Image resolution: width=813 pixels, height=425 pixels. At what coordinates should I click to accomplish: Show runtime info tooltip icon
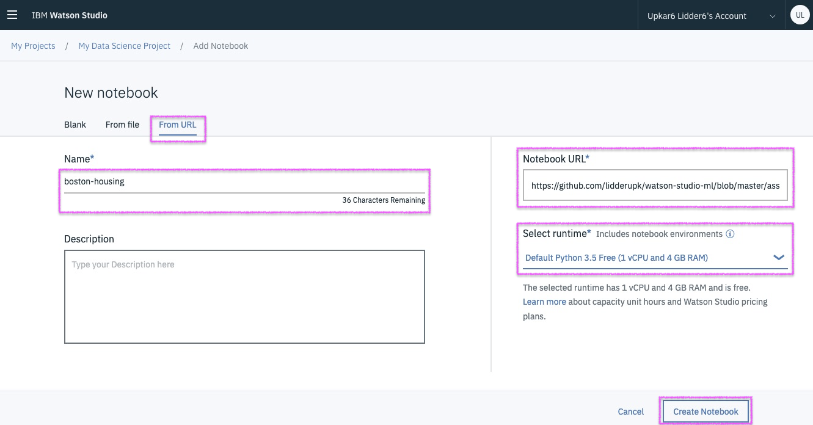pyautogui.click(x=730, y=234)
